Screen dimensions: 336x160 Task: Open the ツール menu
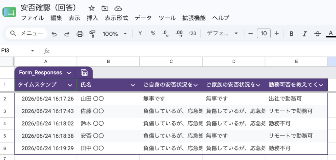(167, 18)
